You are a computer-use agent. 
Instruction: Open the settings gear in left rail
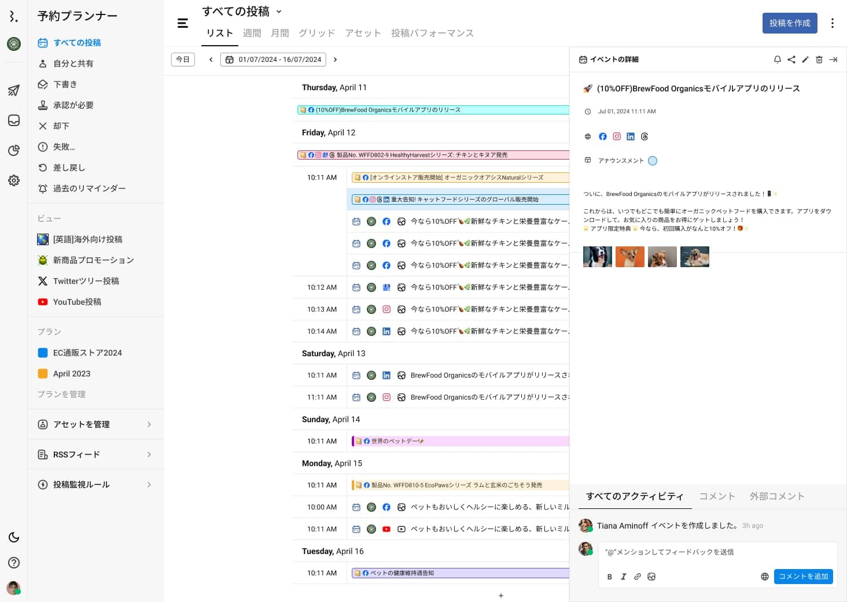pos(14,180)
